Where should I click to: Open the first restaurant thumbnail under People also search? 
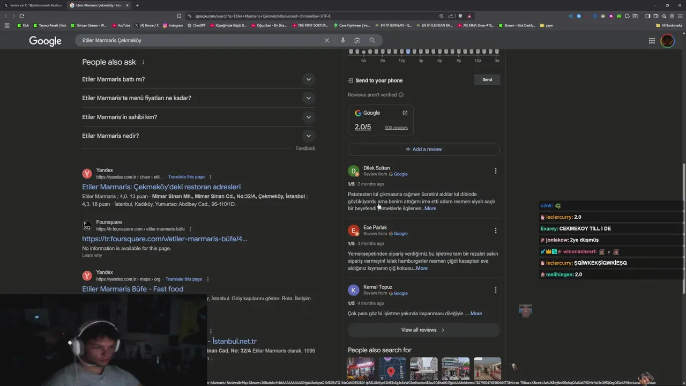(x=361, y=369)
